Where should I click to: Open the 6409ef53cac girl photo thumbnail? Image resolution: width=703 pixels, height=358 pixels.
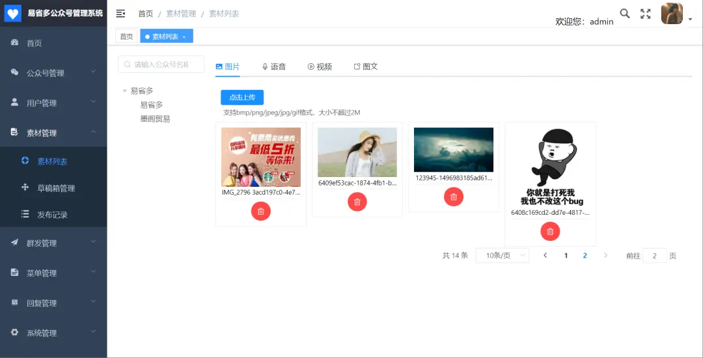[x=357, y=152]
